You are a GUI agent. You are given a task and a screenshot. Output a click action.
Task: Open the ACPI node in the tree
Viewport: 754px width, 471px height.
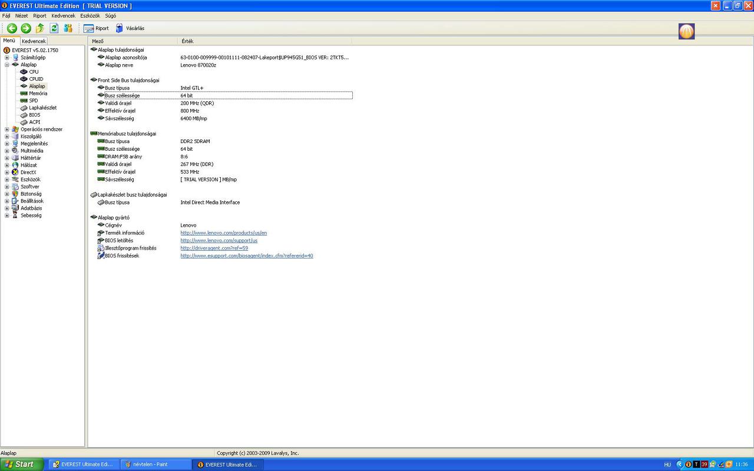pos(35,122)
